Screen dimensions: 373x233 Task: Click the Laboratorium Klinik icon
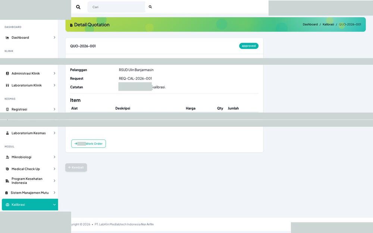[7, 85]
